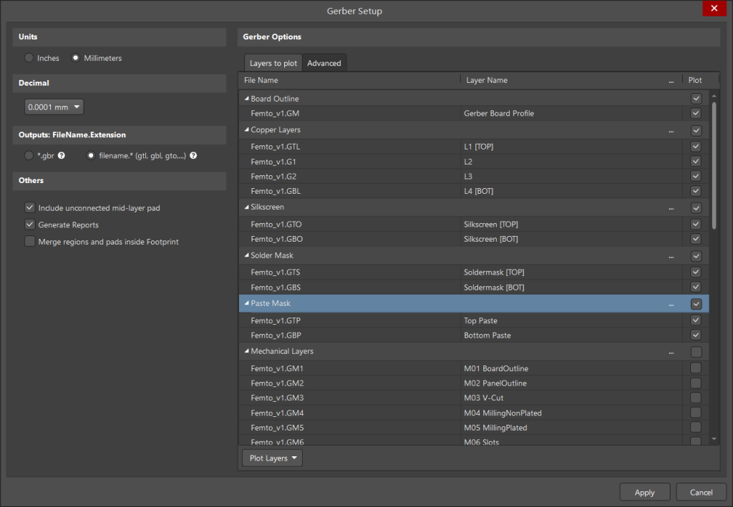Select the Inches units radio button

pos(29,58)
